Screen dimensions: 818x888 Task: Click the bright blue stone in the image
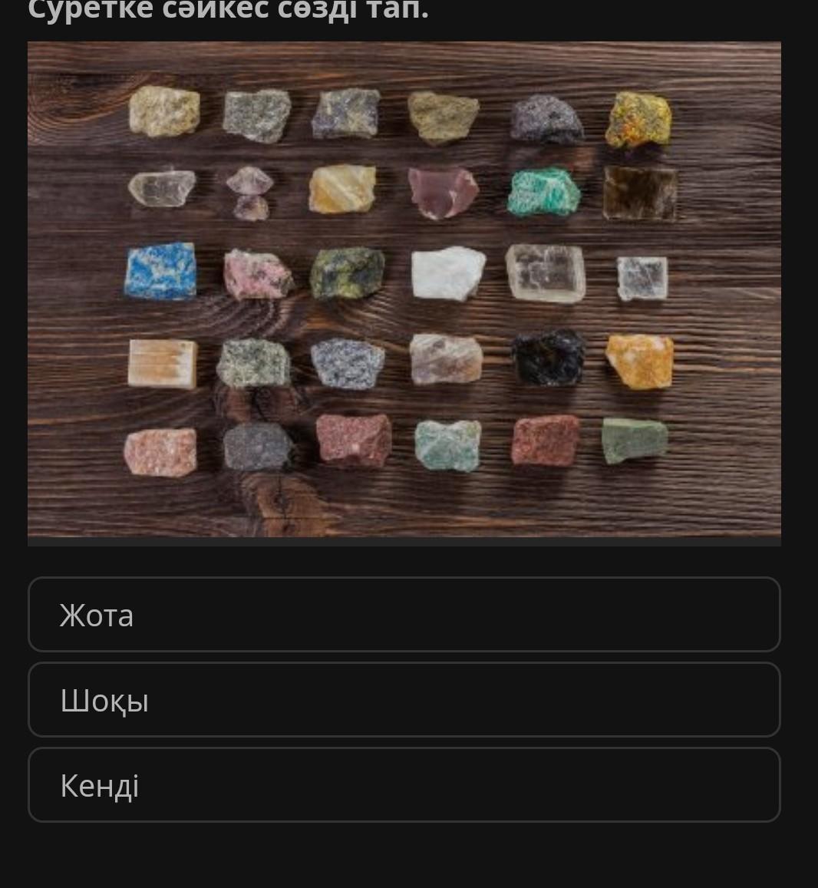coord(161,271)
